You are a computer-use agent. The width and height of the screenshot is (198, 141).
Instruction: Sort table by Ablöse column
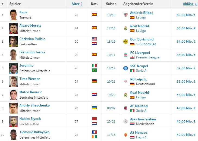190,4
